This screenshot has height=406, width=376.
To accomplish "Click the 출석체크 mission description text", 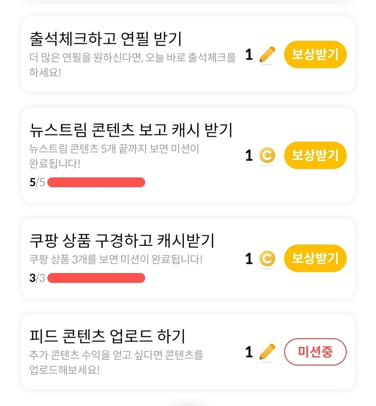I will (x=132, y=65).
